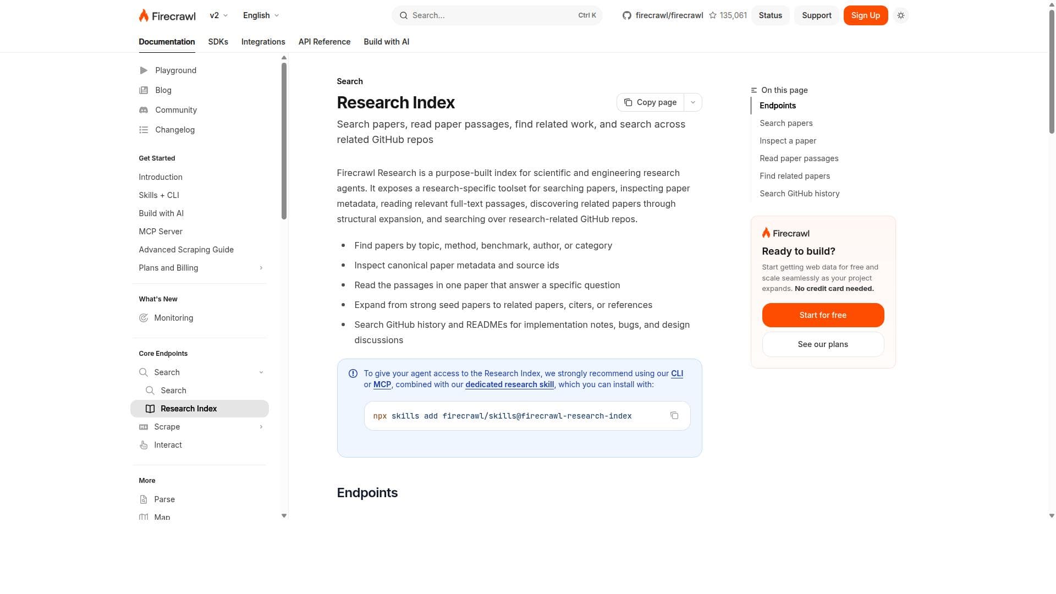Open the v2 version dropdown

218,15
